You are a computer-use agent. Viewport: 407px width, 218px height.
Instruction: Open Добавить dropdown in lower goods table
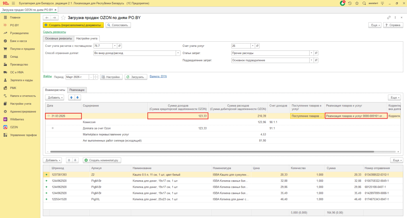(52, 160)
